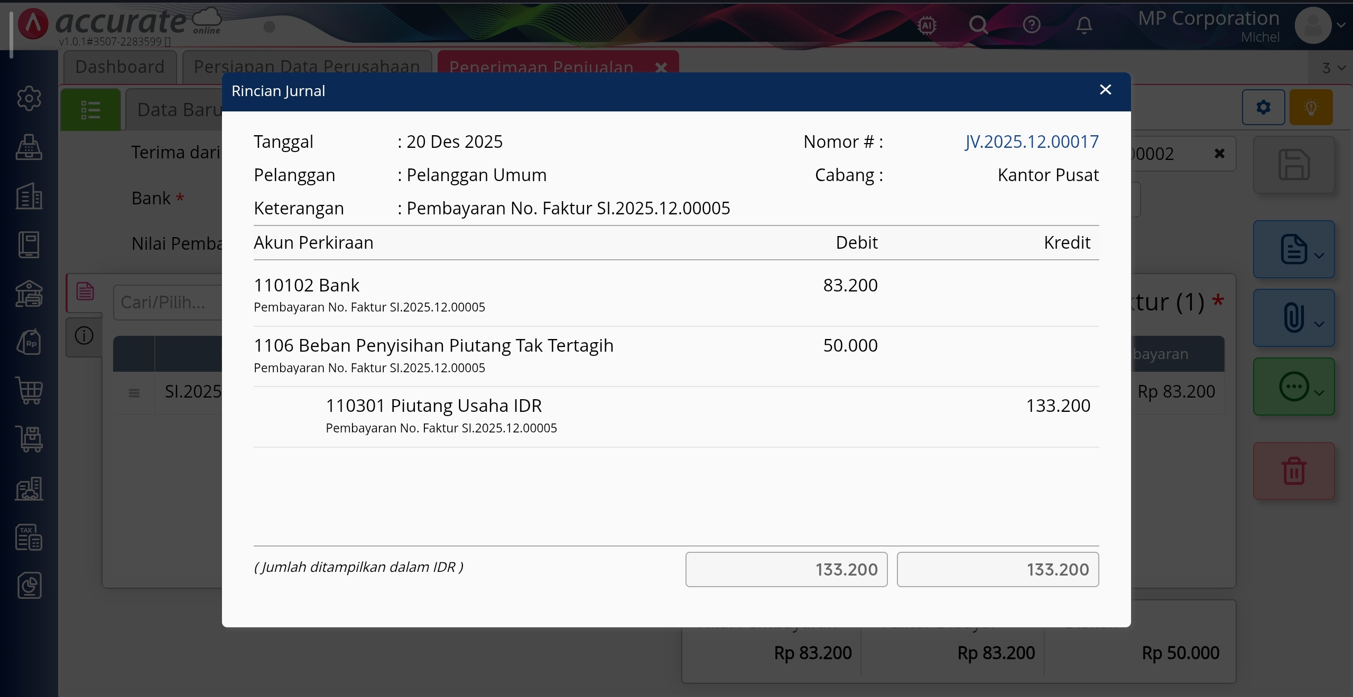Image resolution: width=1353 pixels, height=697 pixels.
Task: Switch to Persiapan Data Perusahaan tab
Action: click(307, 67)
